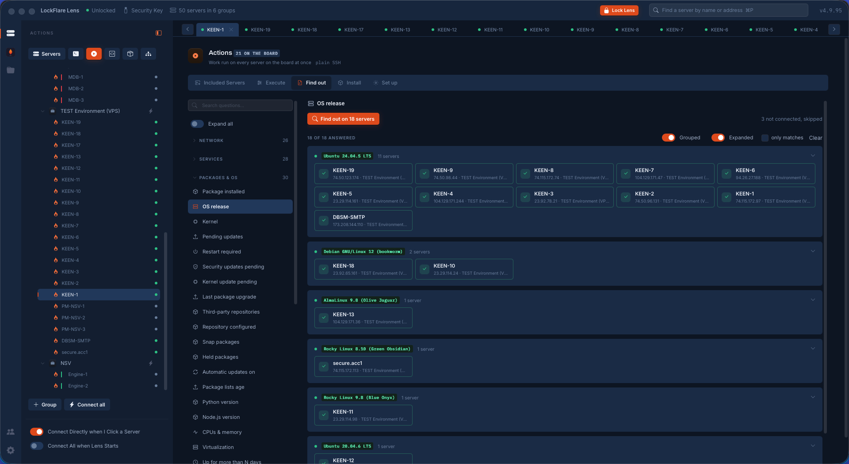The image size is (849, 464).
Task: Click the CPUs & memory pulse icon
Action: [195, 432]
